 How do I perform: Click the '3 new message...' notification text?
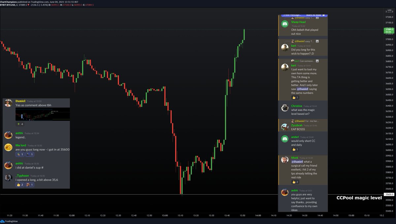[x=292, y=15]
